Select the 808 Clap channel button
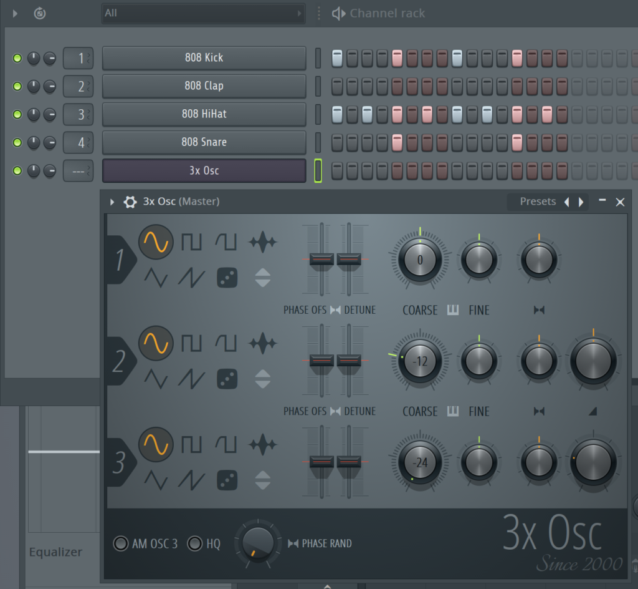 pyautogui.click(x=204, y=86)
